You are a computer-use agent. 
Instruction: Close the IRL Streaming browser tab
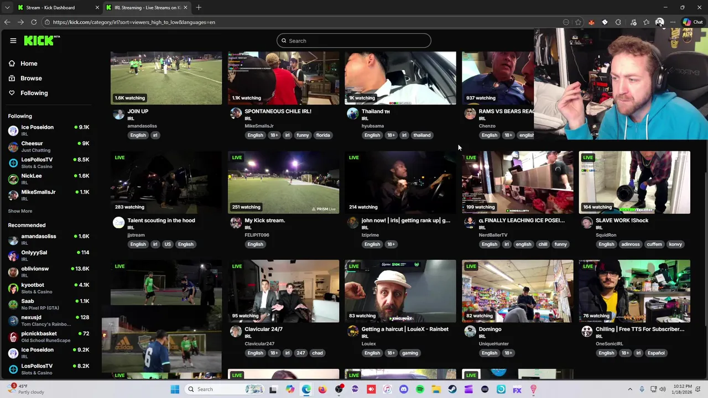pos(185,8)
